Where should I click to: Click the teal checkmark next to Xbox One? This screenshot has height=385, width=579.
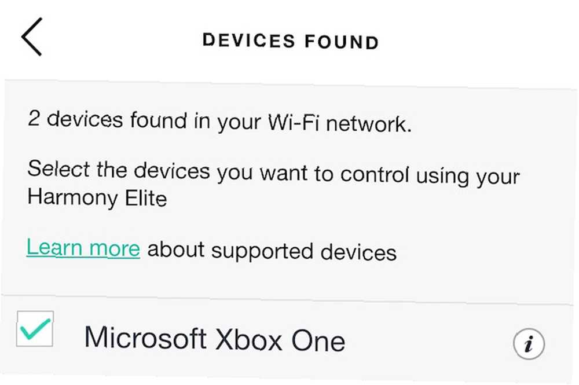35,328
